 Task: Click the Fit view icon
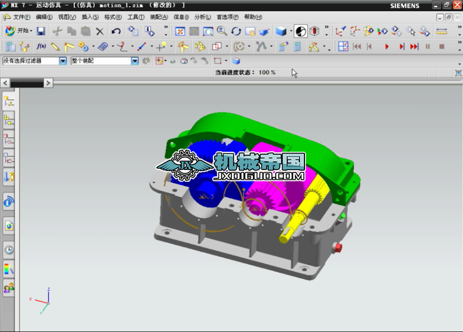[180, 31]
